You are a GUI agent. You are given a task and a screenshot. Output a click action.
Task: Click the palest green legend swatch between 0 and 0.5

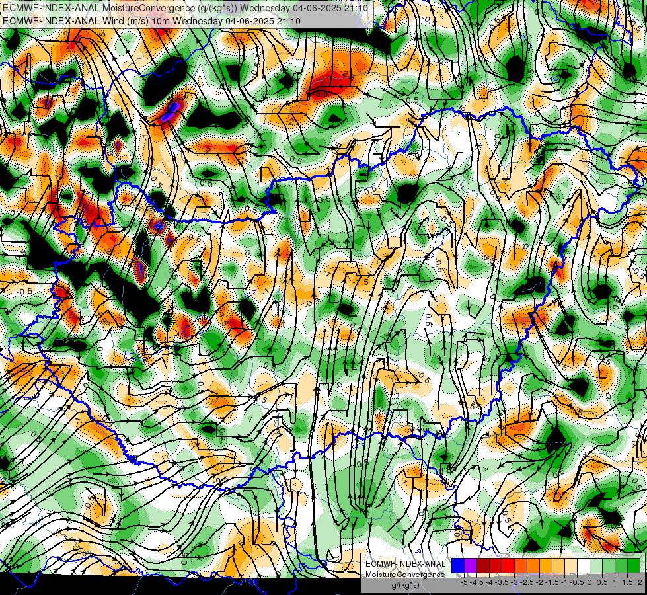pyautogui.click(x=596, y=566)
